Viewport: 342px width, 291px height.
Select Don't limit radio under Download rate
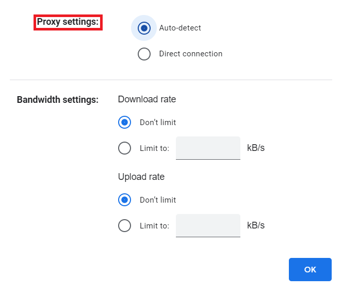coord(124,122)
